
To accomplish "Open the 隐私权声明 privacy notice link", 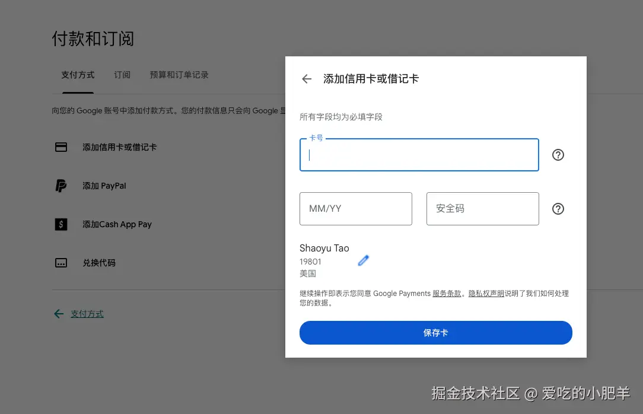I will 486,294.
